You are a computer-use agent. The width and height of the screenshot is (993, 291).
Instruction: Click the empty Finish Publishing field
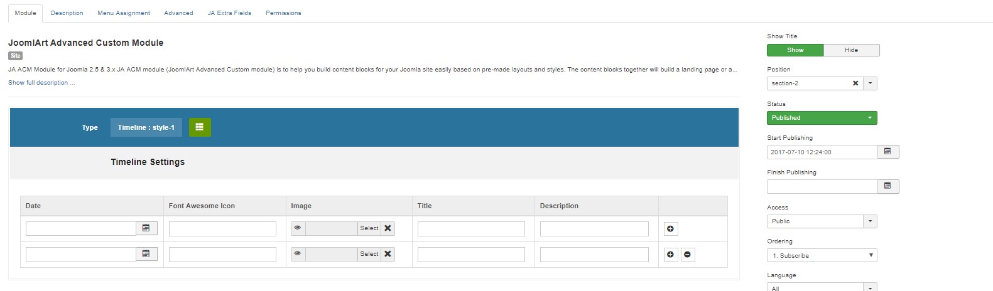tap(822, 186)
